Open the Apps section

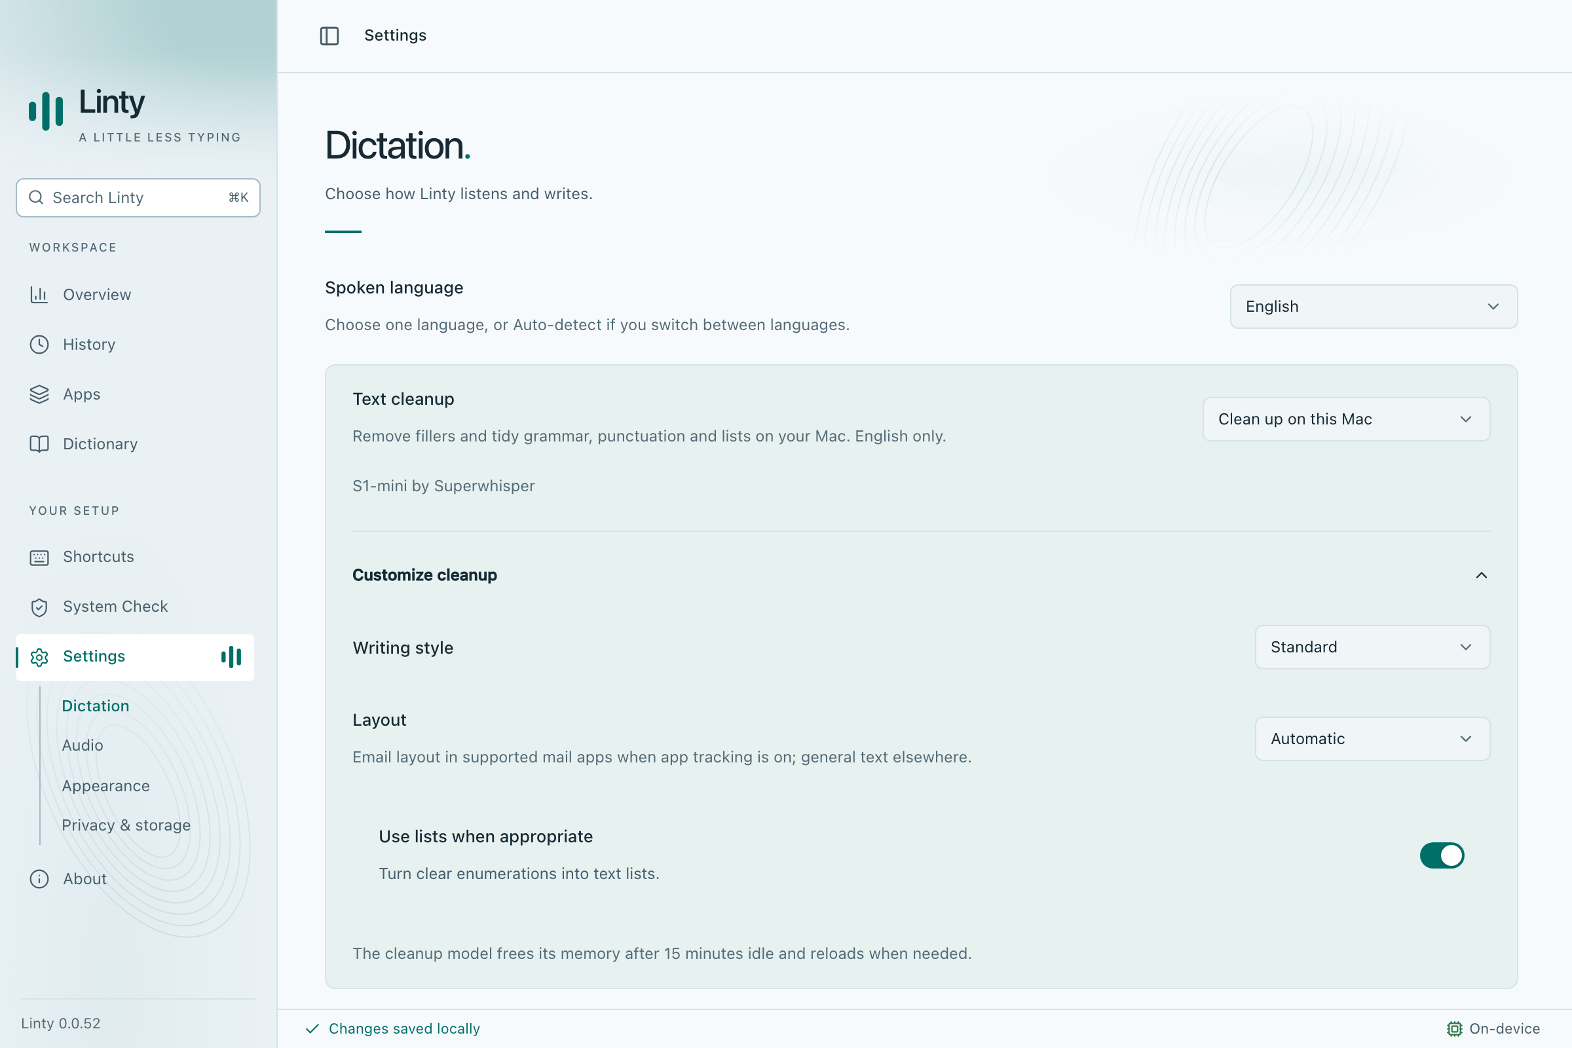click(135, 394)
